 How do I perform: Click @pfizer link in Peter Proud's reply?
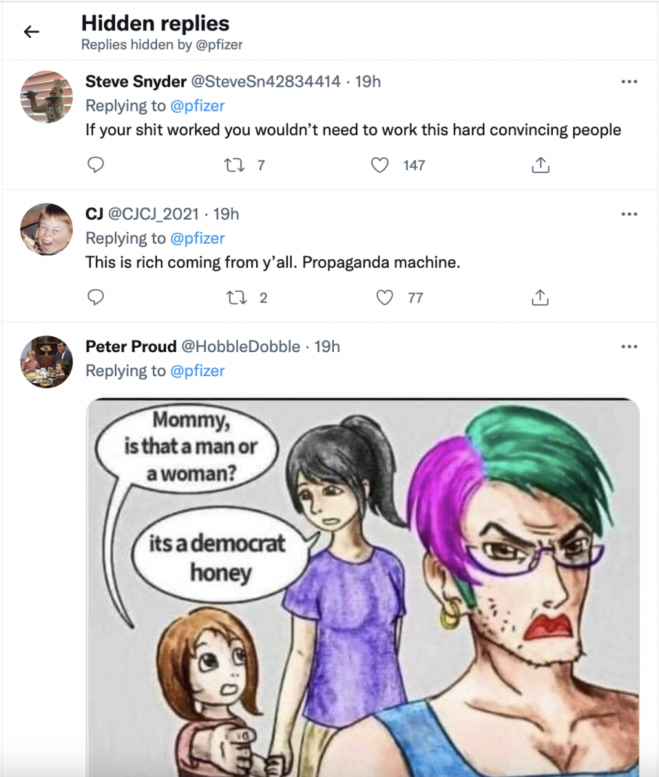pos(197,370)
